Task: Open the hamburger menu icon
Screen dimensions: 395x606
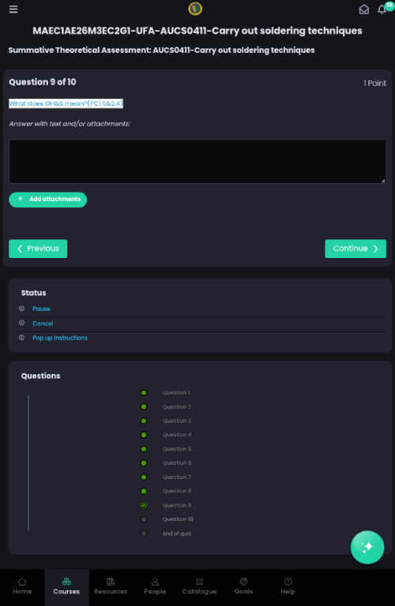Action: pyautogui.click(x=13, y=9)
